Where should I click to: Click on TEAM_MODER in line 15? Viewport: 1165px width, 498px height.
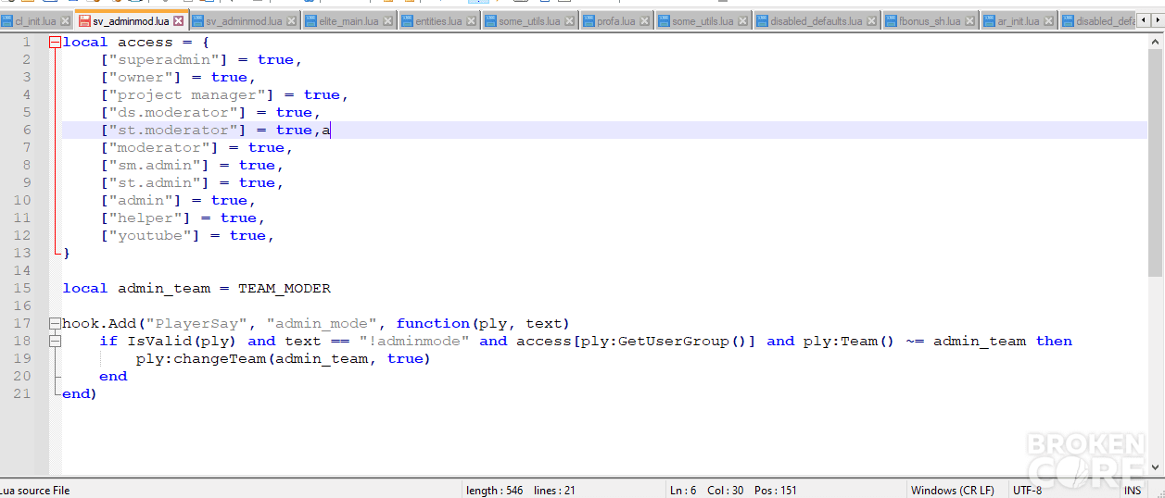pyautogui.click(x=285, y=288)
